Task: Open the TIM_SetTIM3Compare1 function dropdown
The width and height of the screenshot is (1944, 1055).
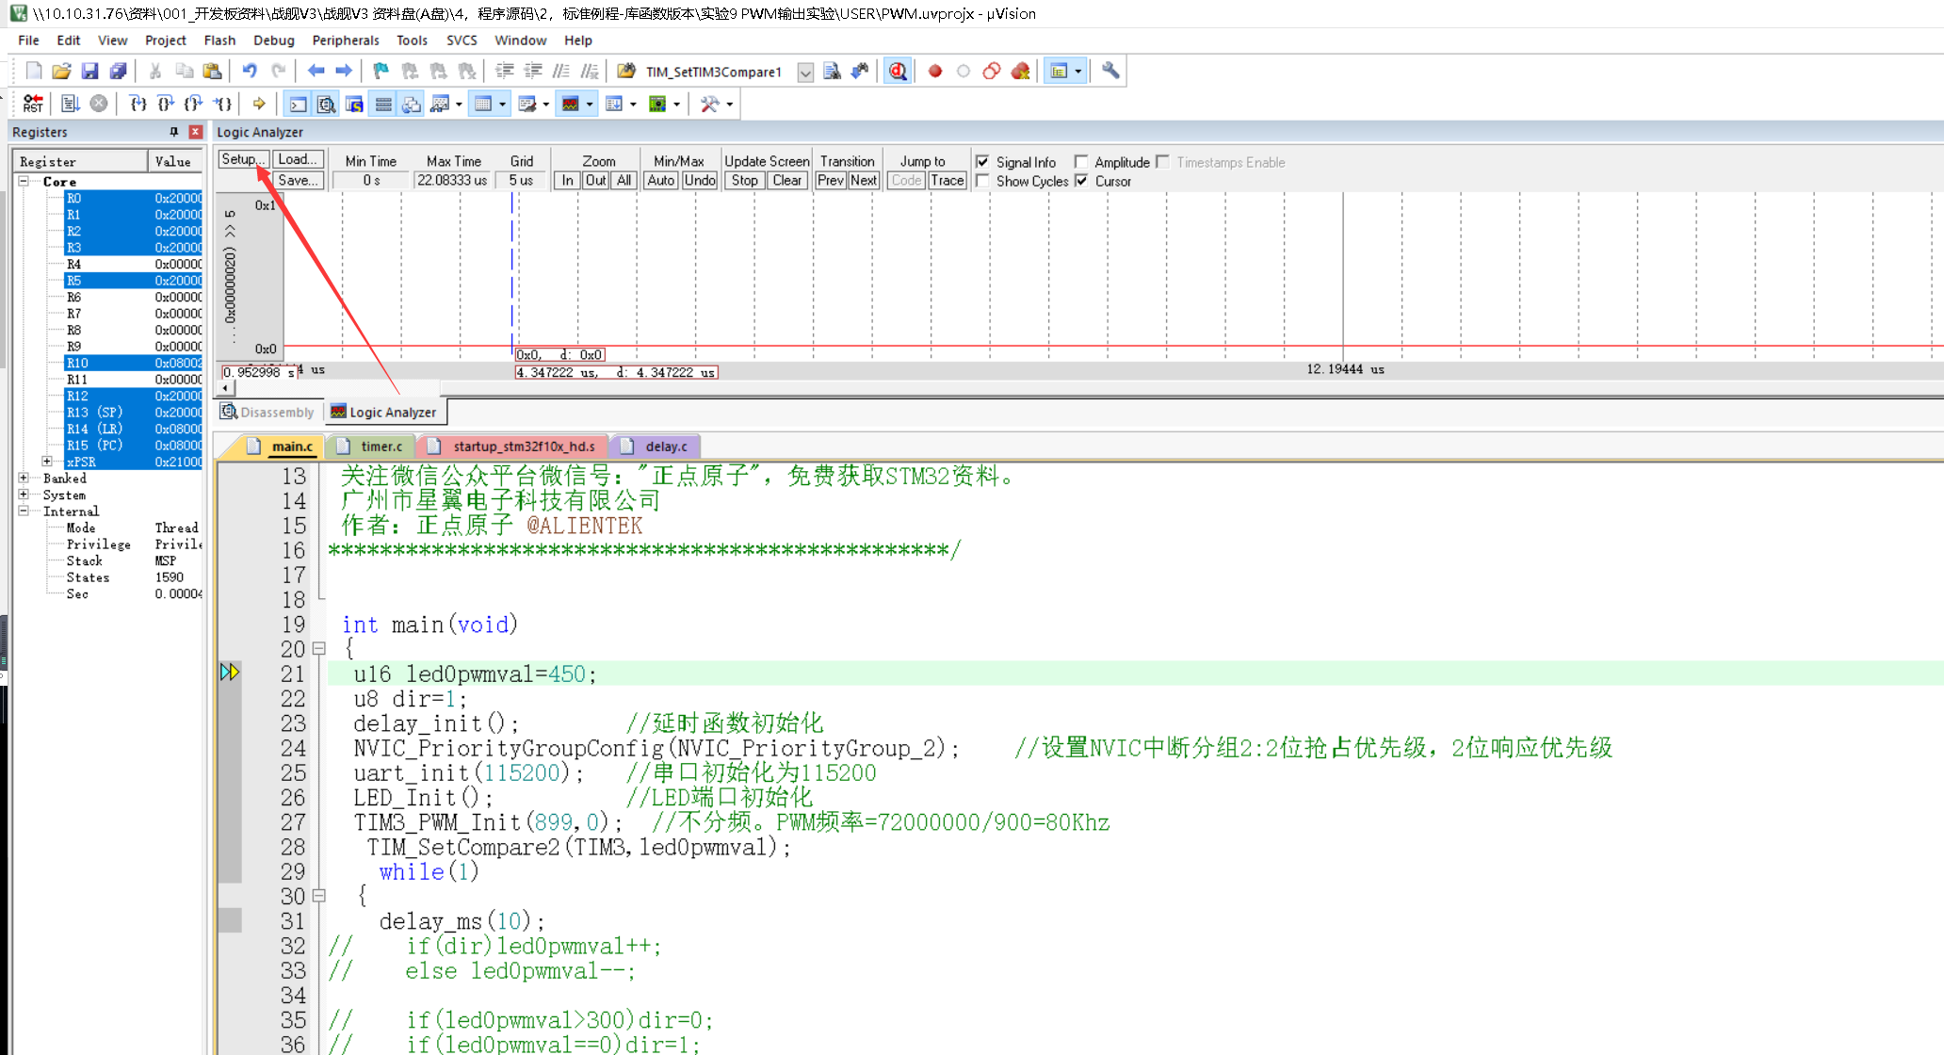Action: 805,73
